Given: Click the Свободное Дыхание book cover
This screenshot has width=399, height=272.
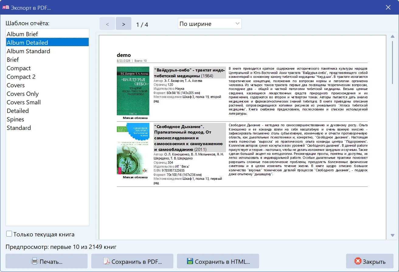Looking at the screenshot, I should pos(133,148).
